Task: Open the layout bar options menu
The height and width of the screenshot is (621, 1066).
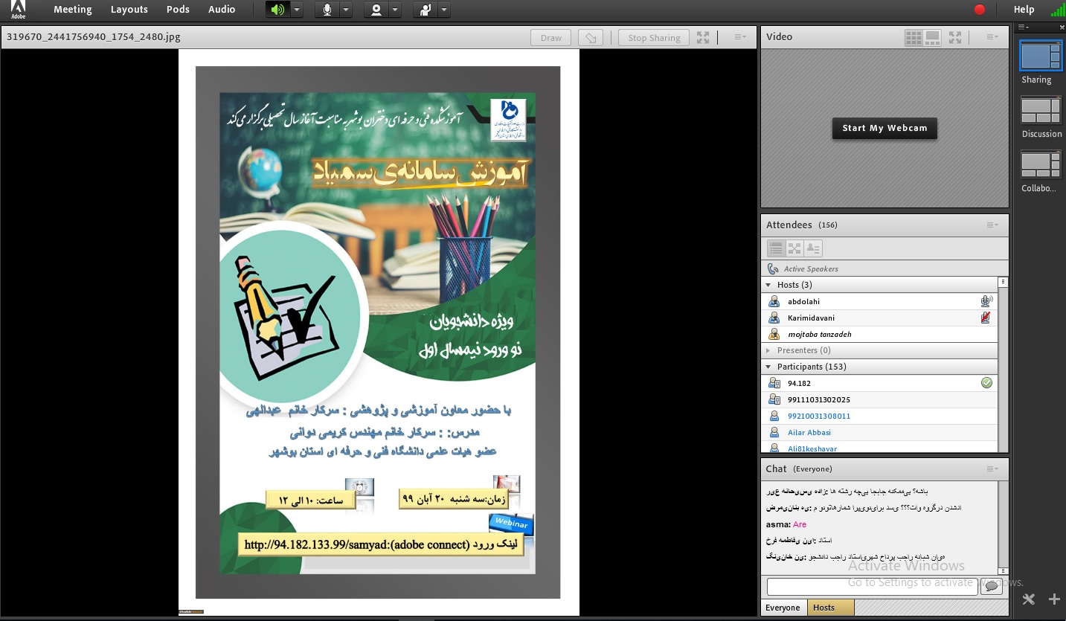Action: coord(1024,27)
